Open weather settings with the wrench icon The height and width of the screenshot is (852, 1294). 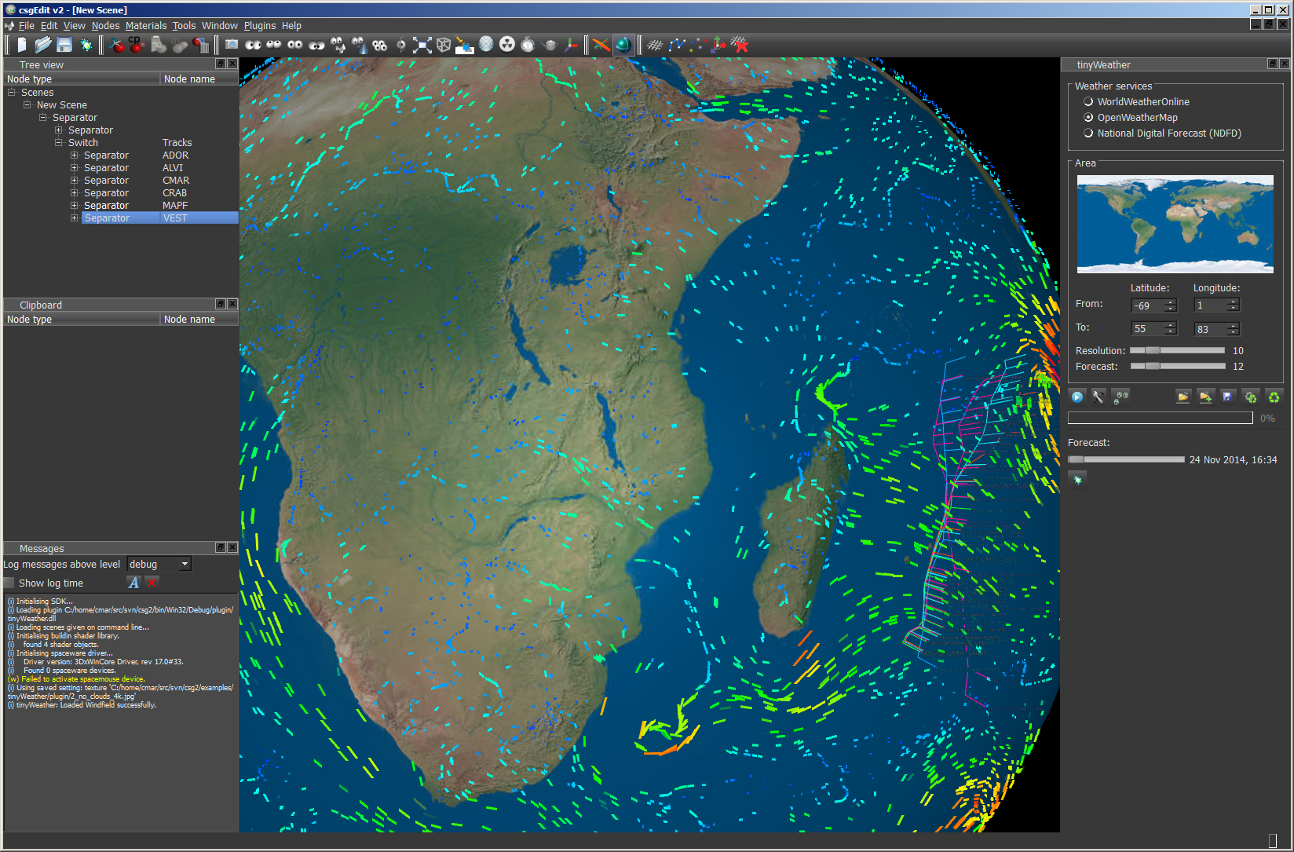coord(1098,397)
